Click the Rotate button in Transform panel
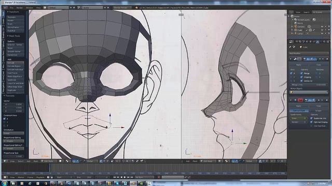332x186 pixels. click(15, 21)
